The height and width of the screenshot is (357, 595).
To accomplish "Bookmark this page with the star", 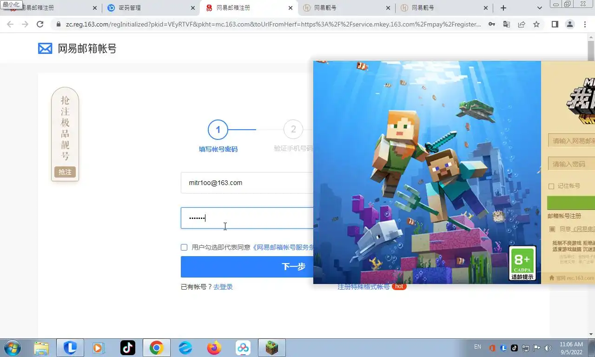I will pyautogui.click(x=536, y=24).
